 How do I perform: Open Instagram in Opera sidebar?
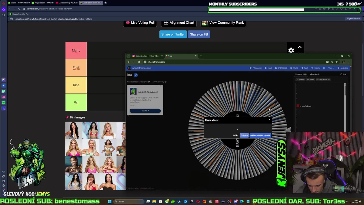[x=3, y=97]
